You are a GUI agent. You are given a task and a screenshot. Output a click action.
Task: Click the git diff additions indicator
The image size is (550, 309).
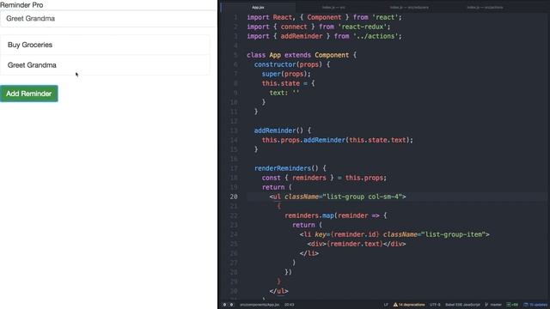pyautogui.click(x=512, y=305)
